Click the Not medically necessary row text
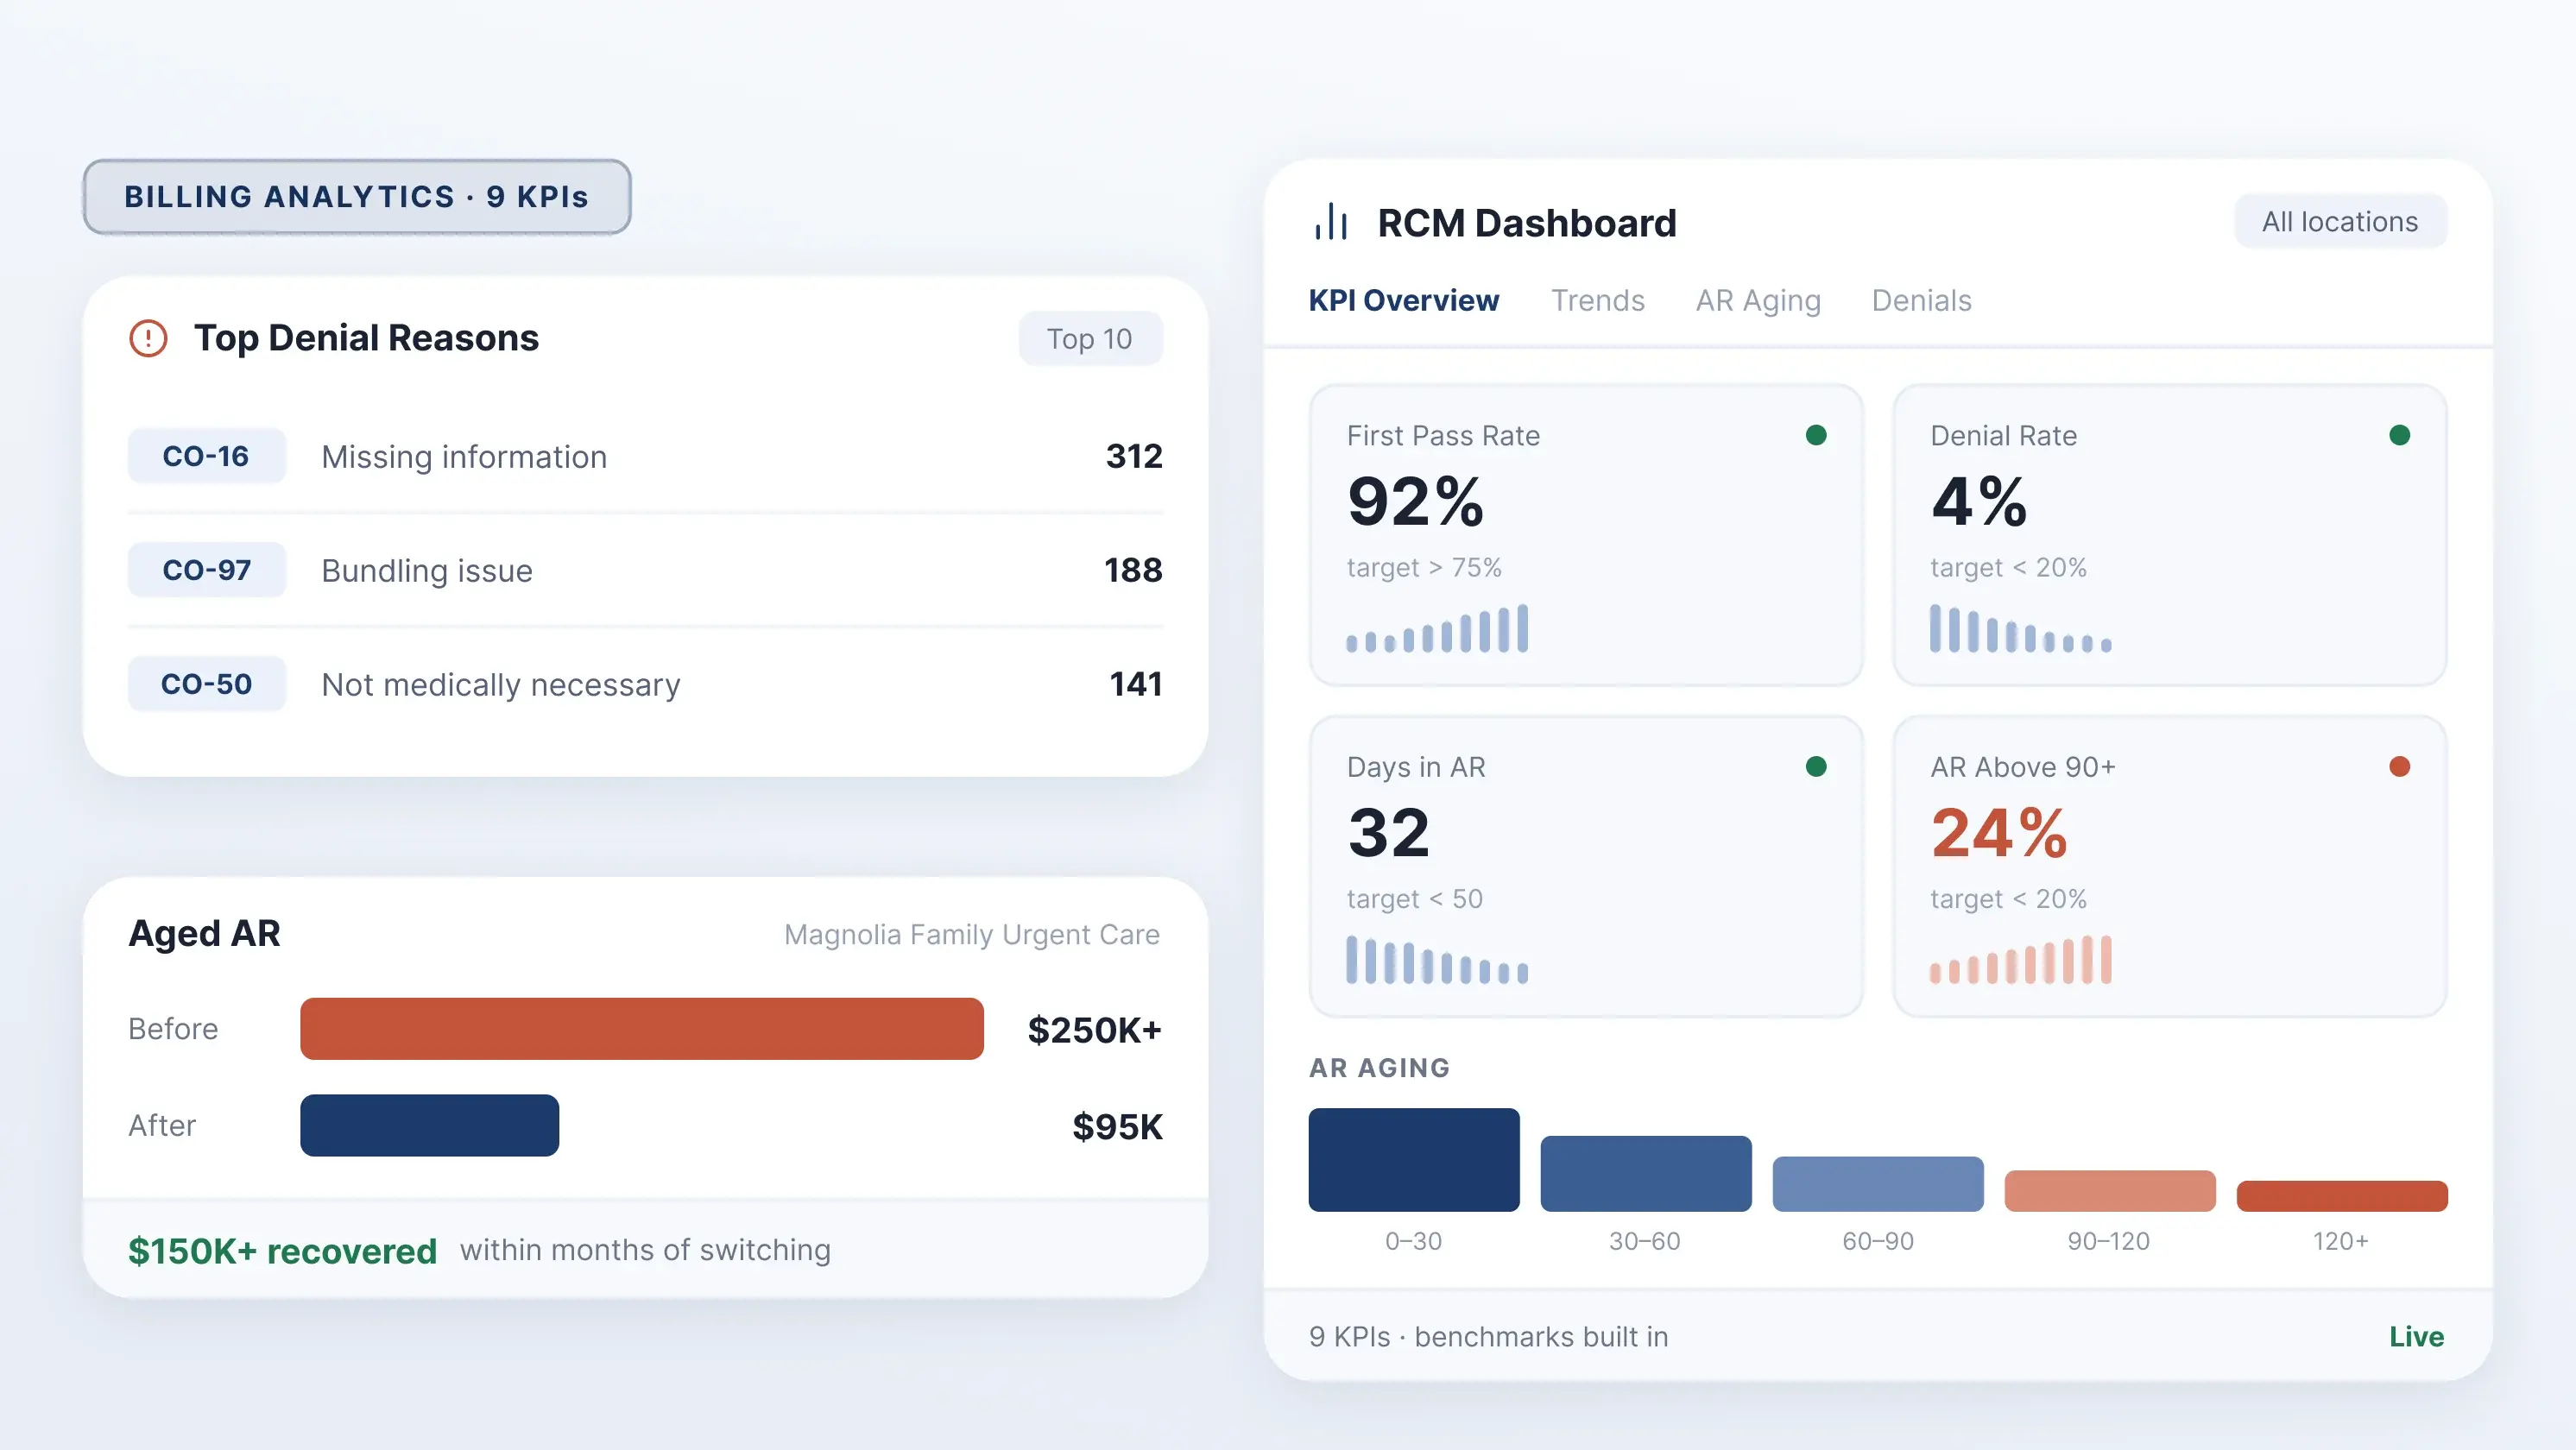 (501, 685)
